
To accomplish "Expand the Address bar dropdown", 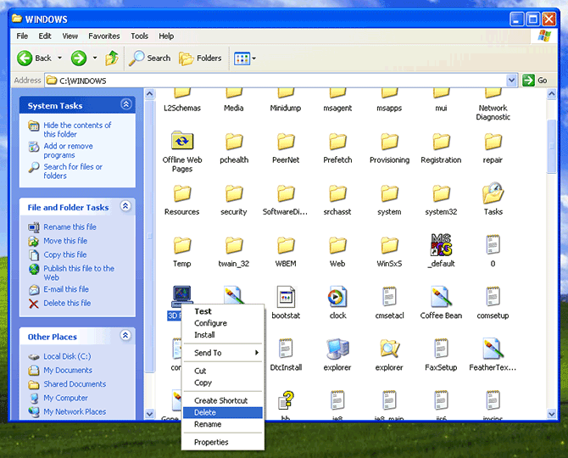I will (511, 80).
